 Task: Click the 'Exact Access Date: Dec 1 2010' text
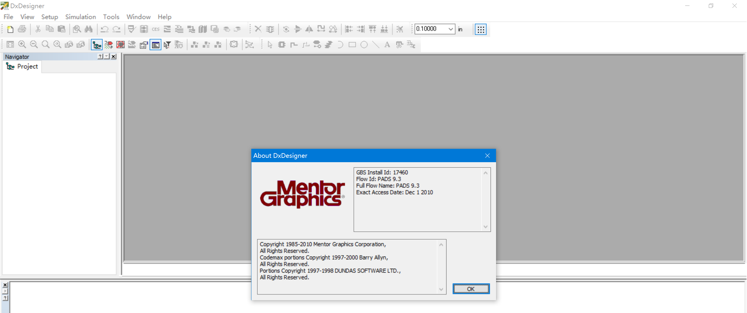(395, 192)
